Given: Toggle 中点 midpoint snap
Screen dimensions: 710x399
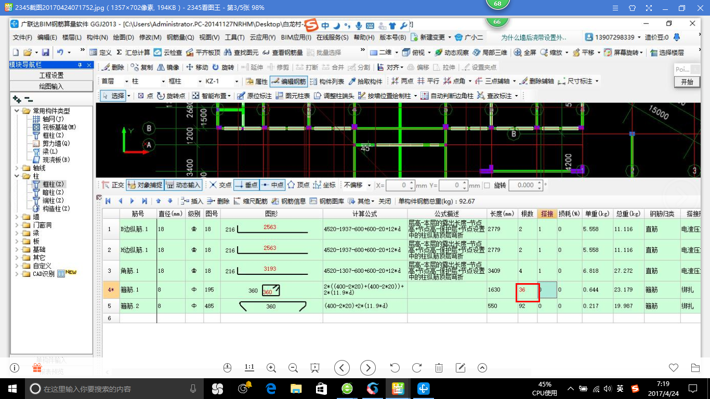Looking at the screenshot, I should [x=272, y=185].
